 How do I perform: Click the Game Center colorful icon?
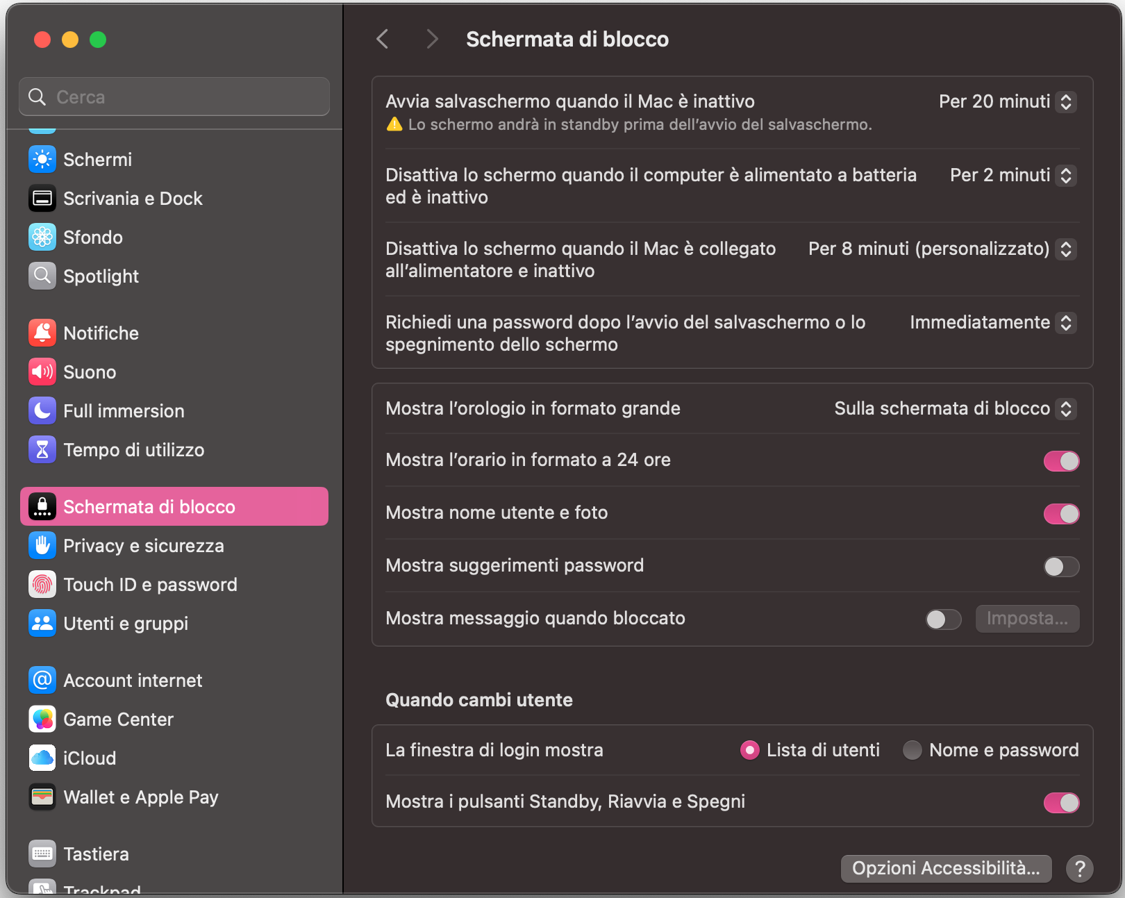click(42, 719)
